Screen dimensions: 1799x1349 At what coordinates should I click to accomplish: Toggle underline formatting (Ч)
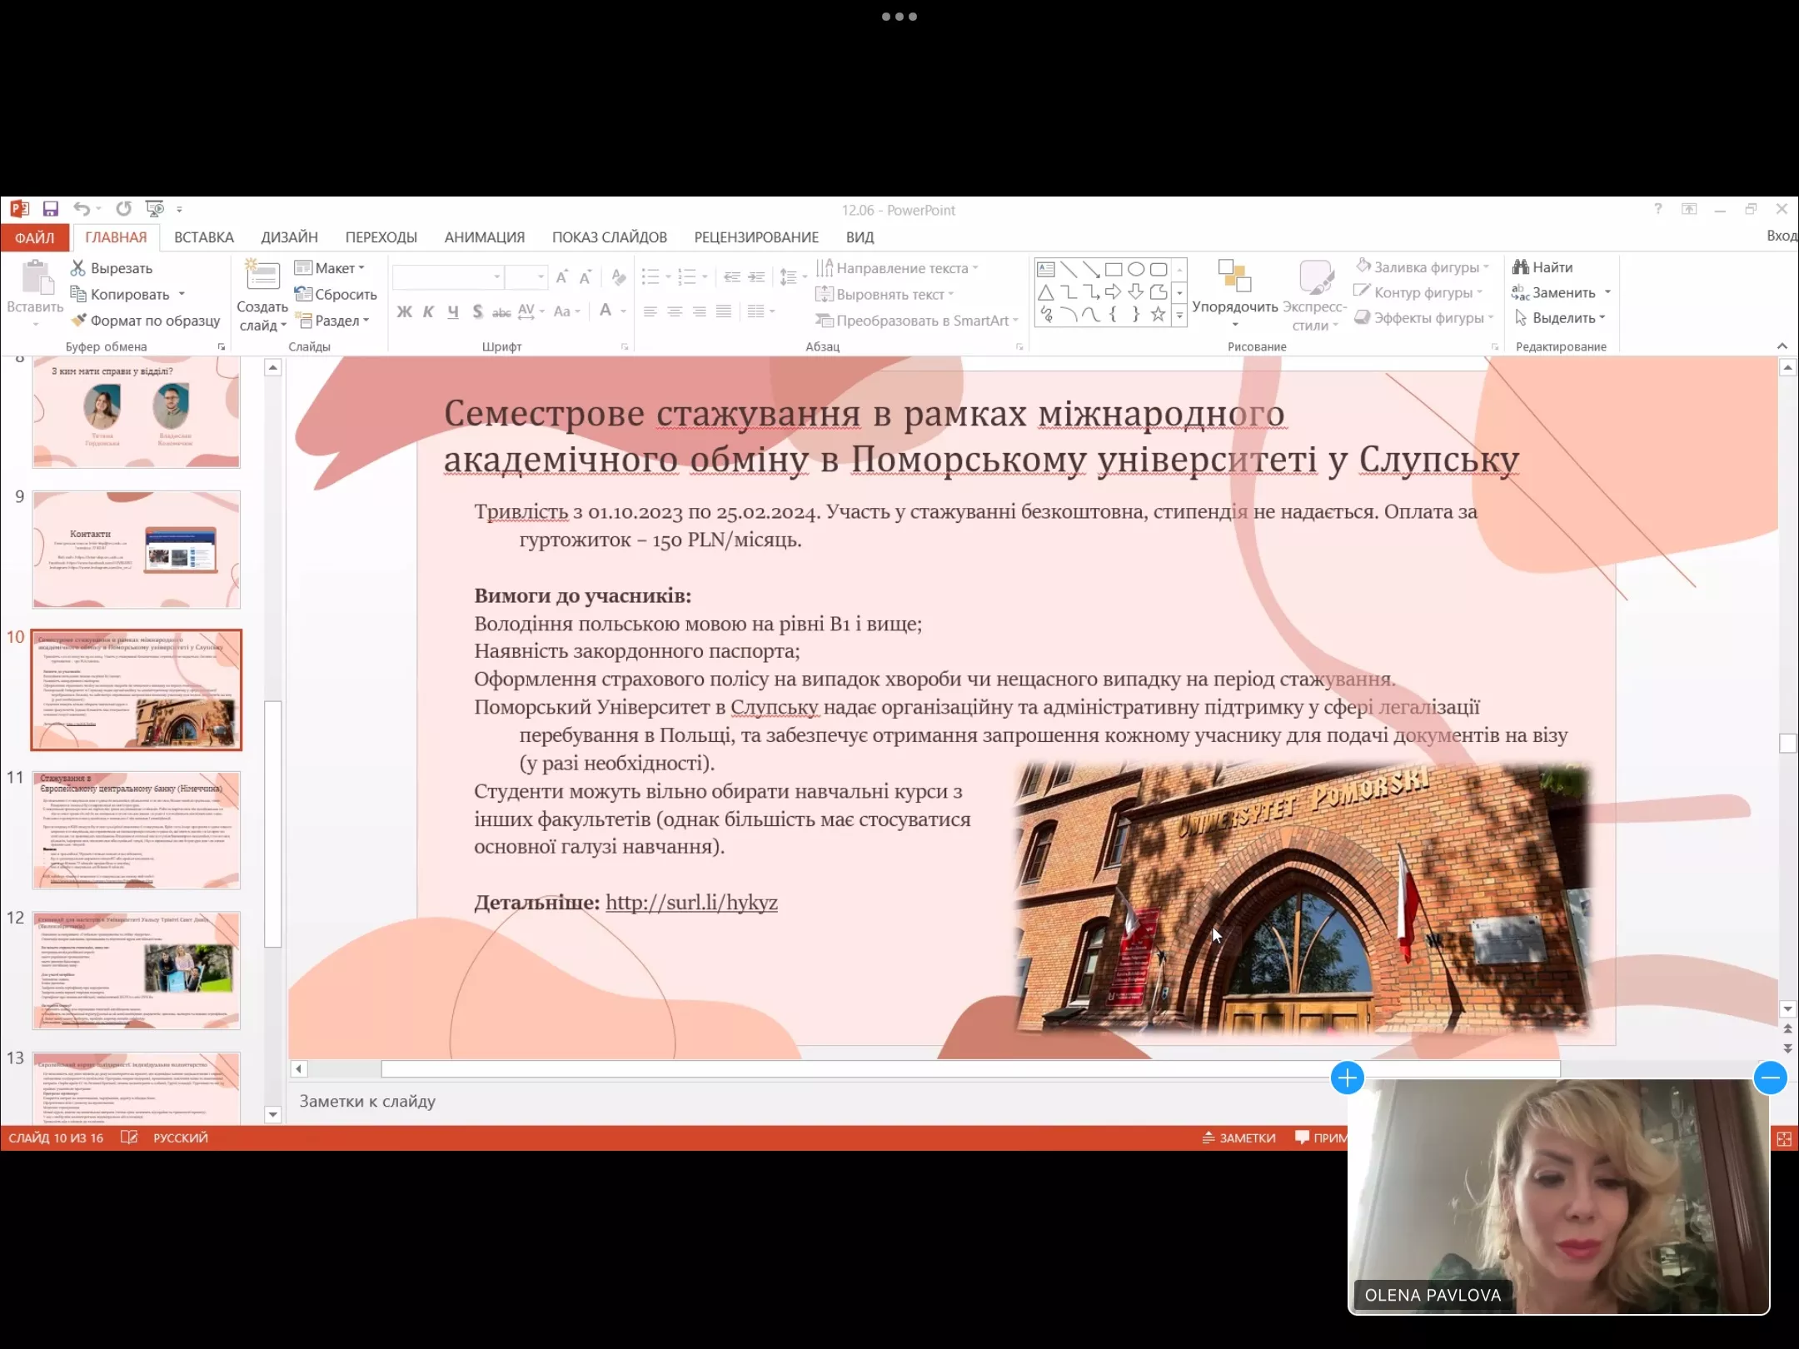pos(452,311)
